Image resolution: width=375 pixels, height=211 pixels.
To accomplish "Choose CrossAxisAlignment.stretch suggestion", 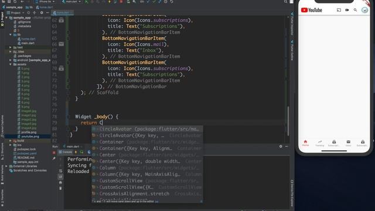I will 147,193.
